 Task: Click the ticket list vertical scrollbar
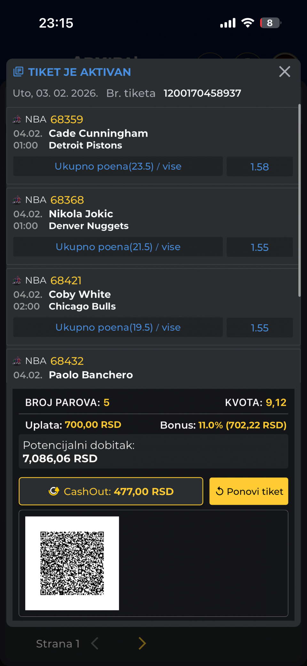tap(299, 200)
